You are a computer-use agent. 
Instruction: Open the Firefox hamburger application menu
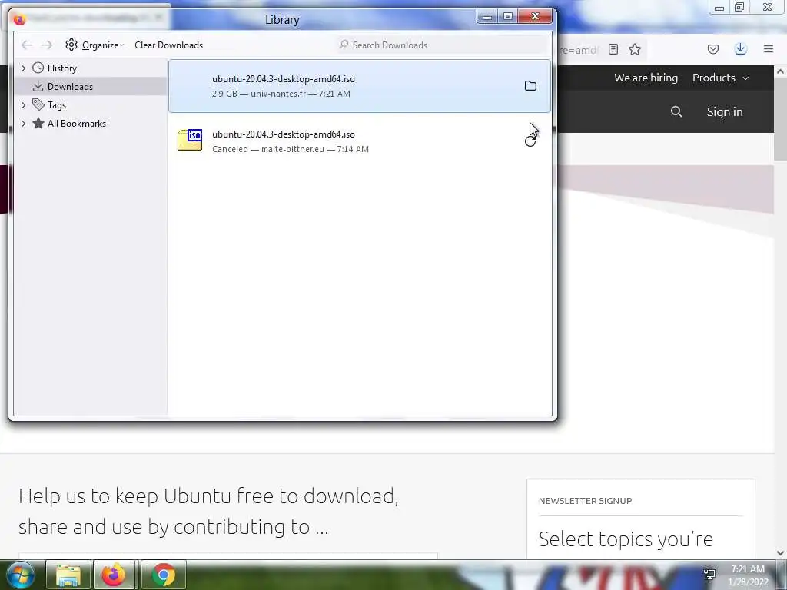pos(769,49)
